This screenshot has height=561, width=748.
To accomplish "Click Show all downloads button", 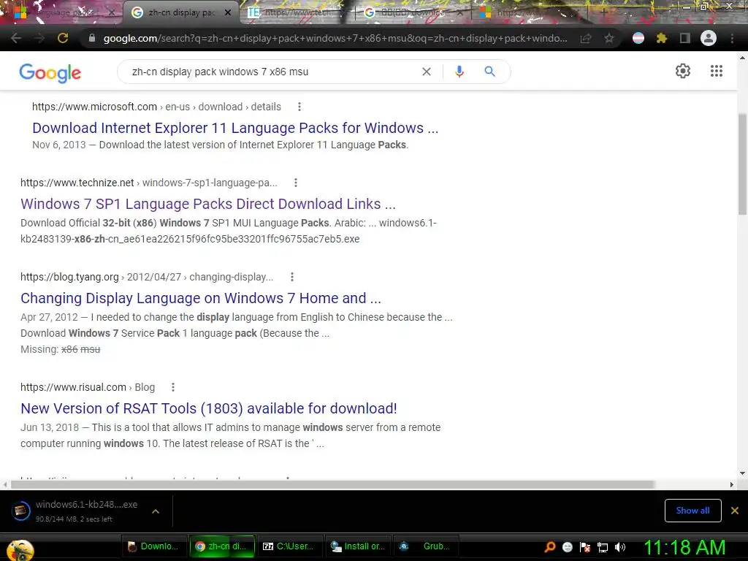I will pos(692,511).
